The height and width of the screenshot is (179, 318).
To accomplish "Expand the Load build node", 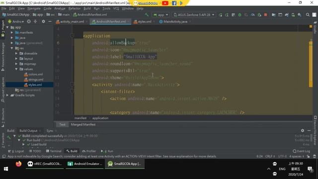I will 23,145.
